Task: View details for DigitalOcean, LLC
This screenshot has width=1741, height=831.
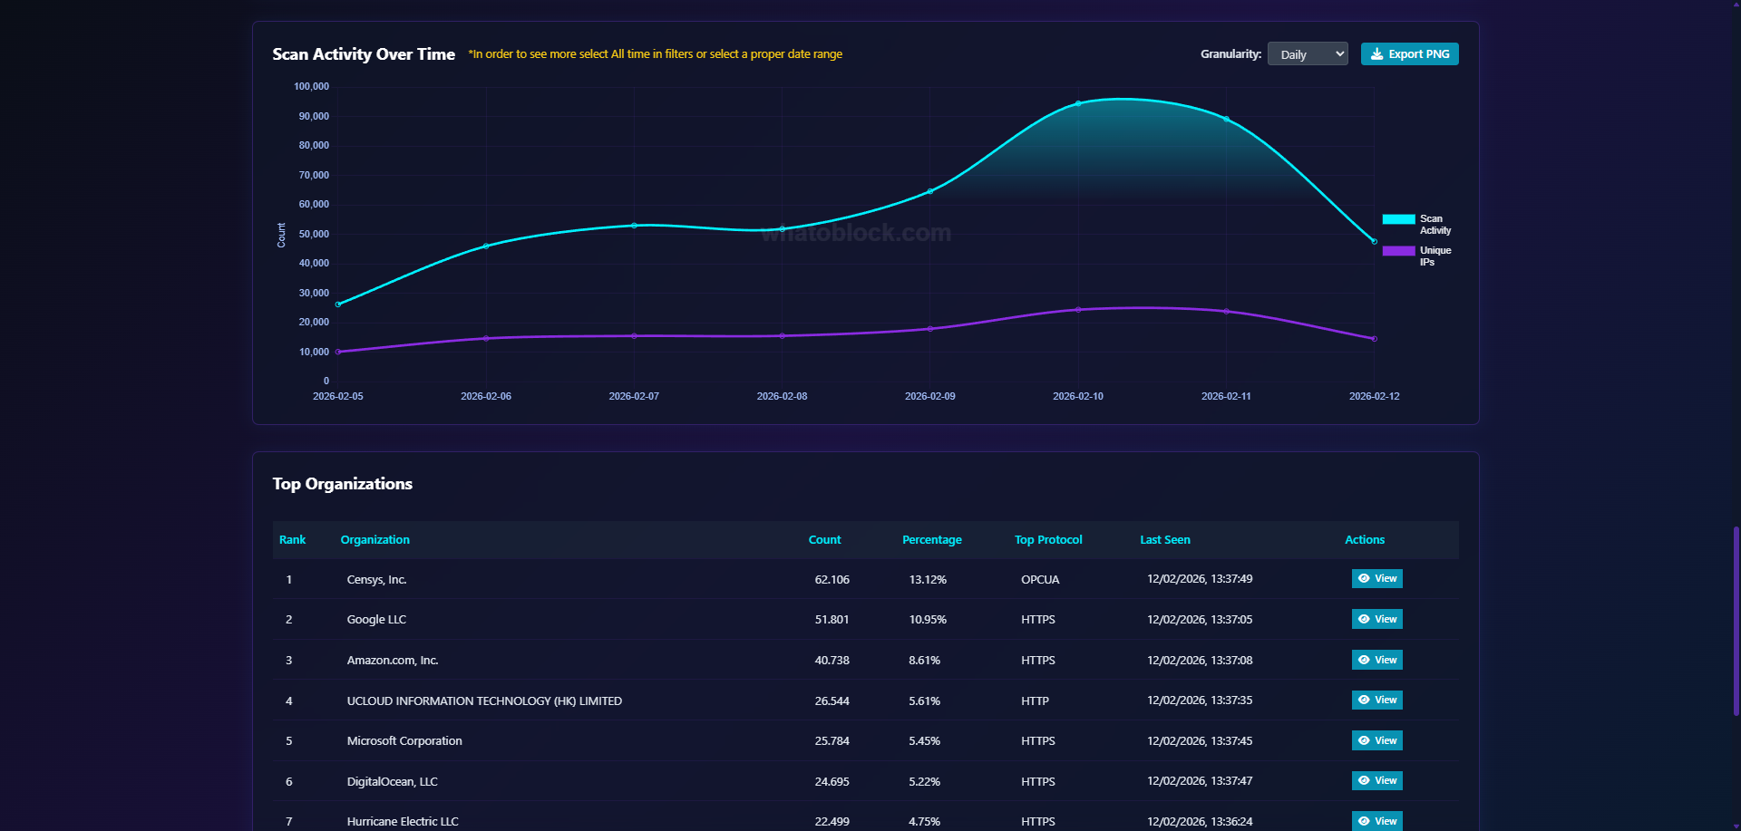Action: coord(1376,780)
